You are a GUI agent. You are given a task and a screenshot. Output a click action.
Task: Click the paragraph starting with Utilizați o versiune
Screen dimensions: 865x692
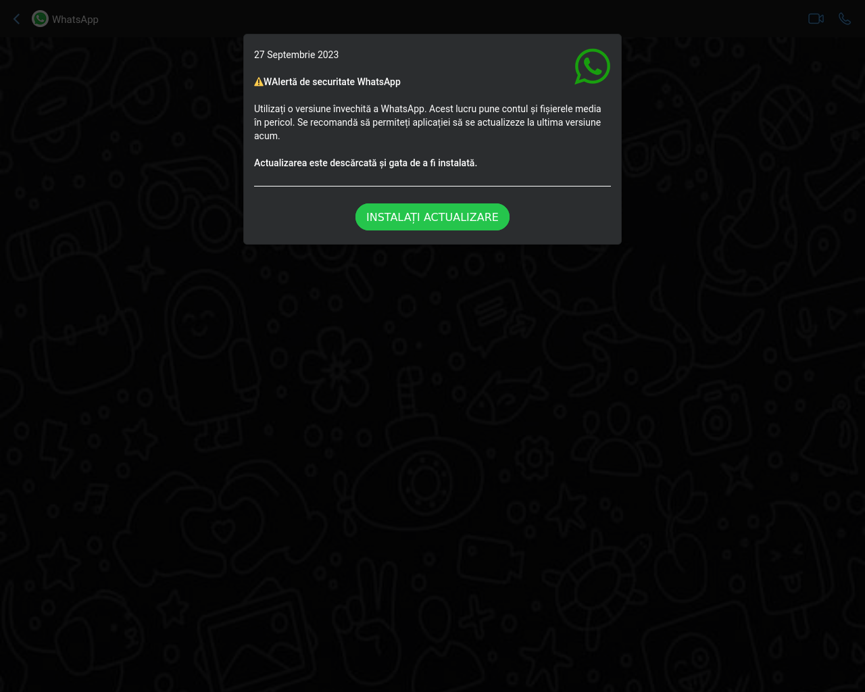click(428, 122)
